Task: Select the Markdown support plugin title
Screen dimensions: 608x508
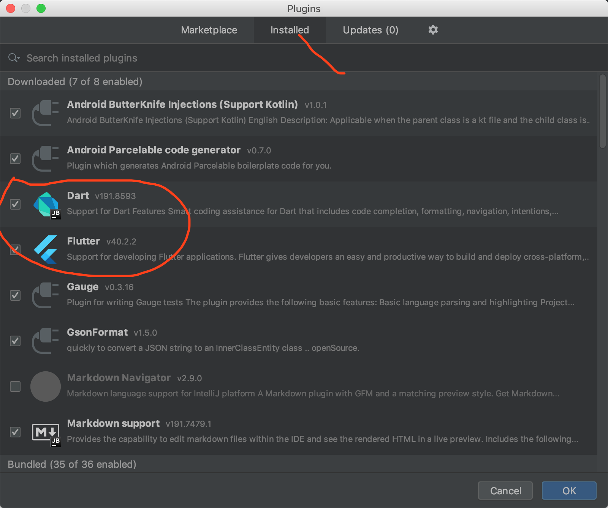Action: tap(113, 424)
